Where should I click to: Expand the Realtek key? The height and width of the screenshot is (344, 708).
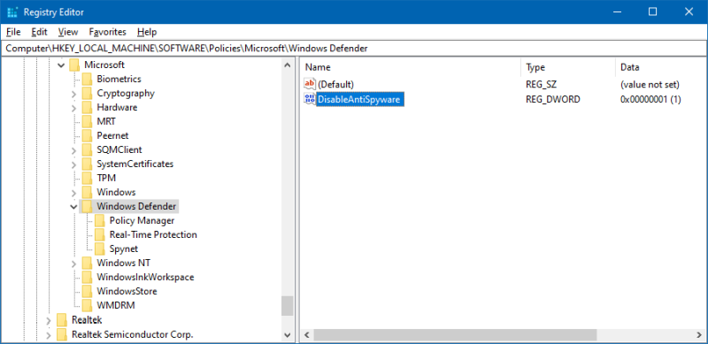(x=49, y=320)
